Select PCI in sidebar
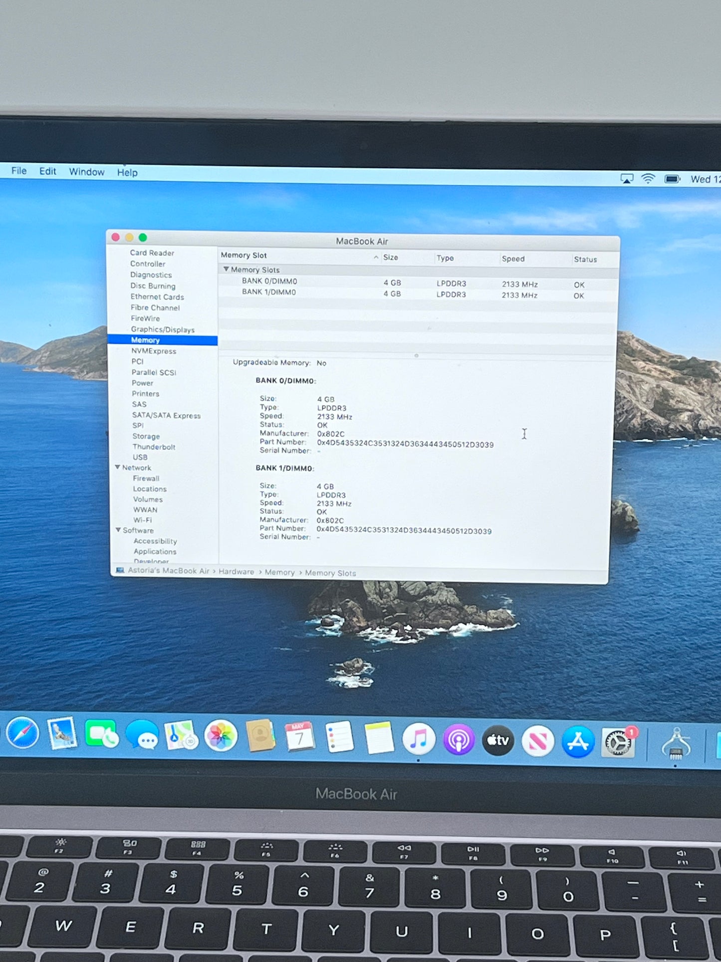 pos(137,361)
